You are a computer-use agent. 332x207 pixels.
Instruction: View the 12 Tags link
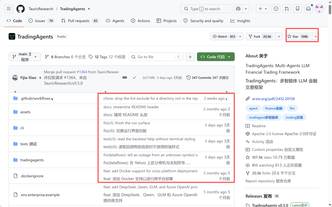107,57
